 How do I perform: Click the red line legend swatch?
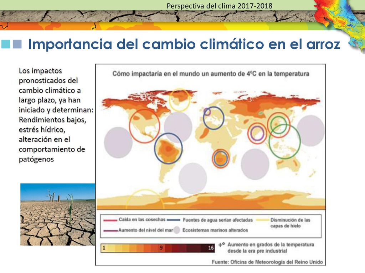coord(110,220)
